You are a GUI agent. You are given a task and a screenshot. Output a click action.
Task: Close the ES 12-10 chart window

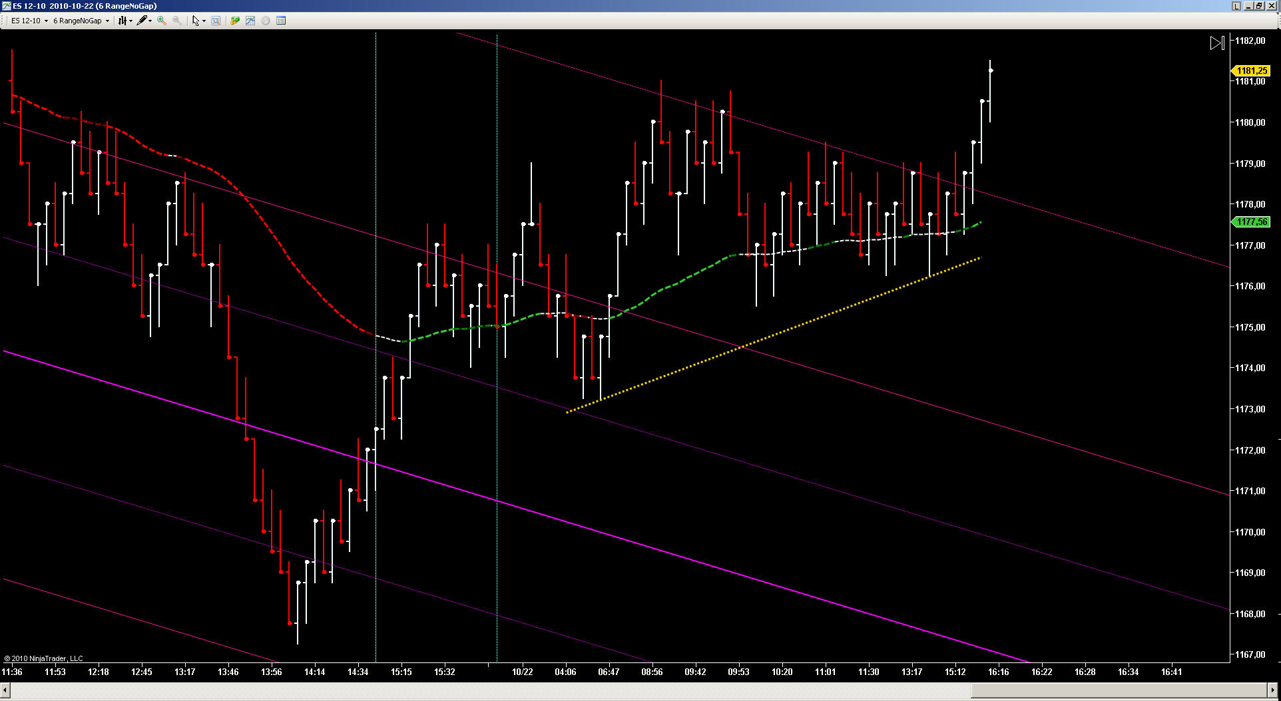click(1272, 6)
